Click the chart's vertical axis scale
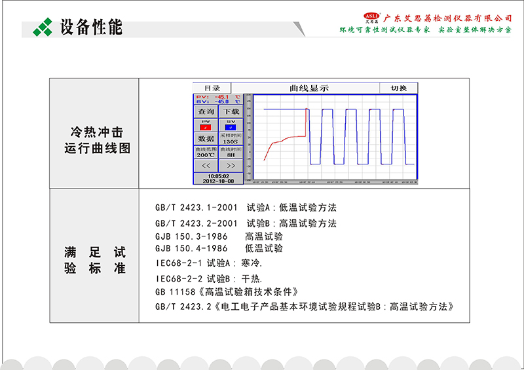Screen dimensions: 524x370 [249, 138]
